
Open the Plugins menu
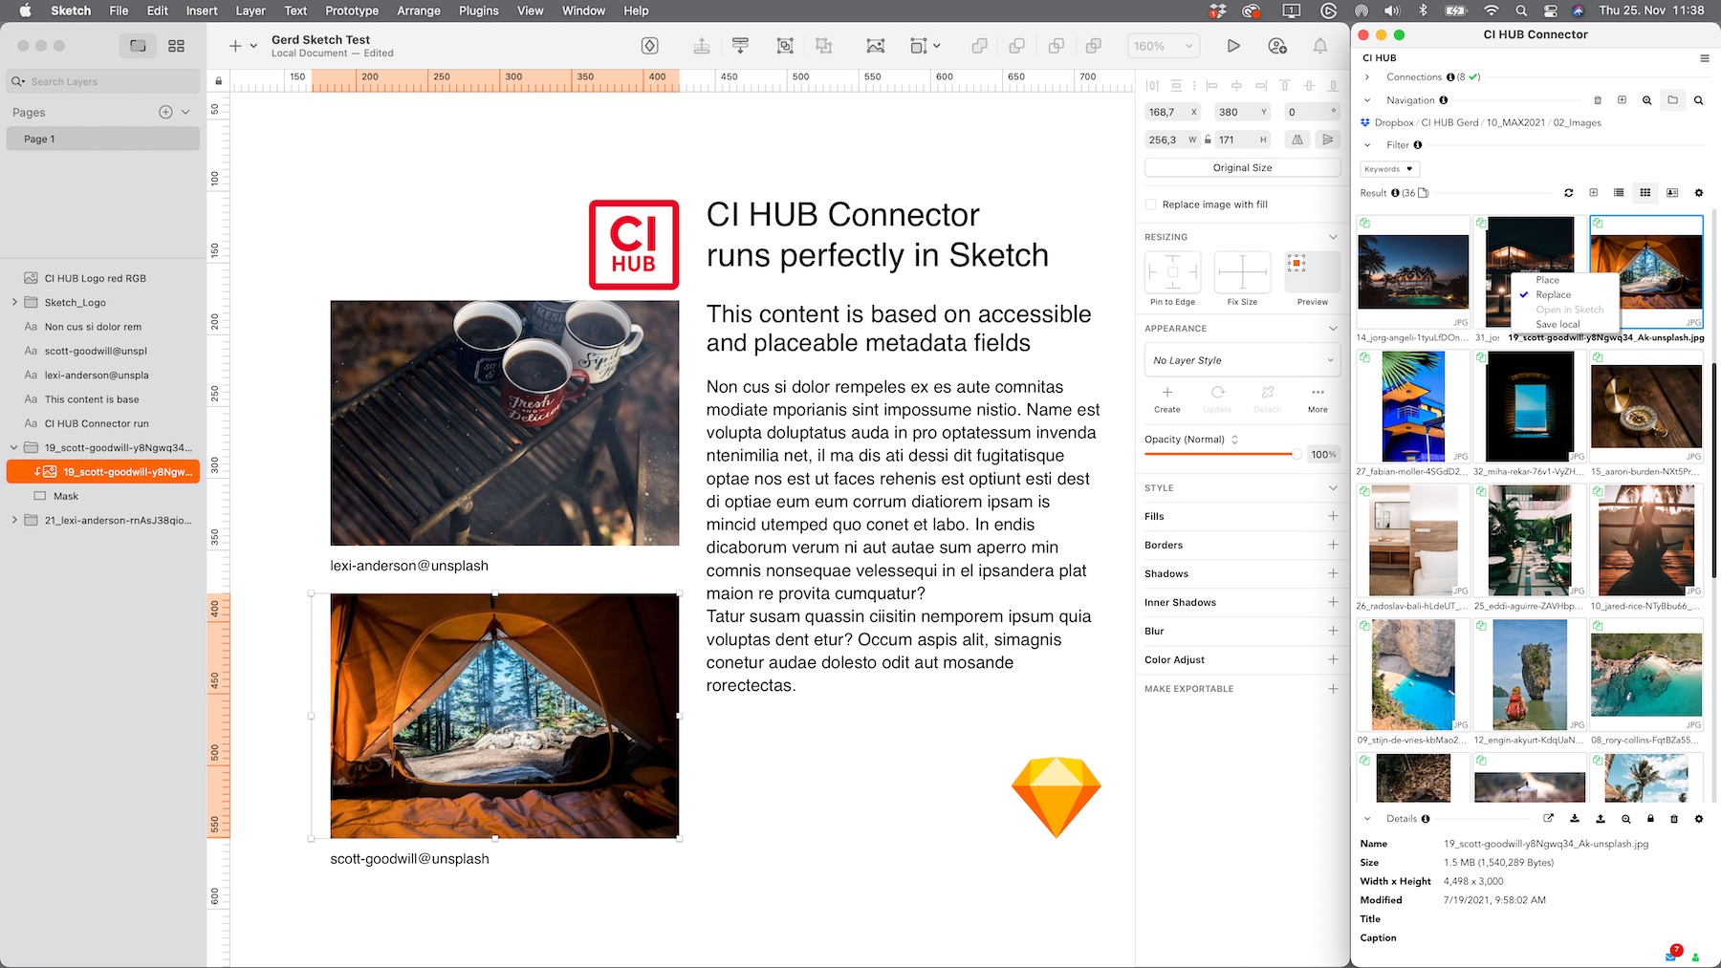pyautogui.click(x=478, y=11)
